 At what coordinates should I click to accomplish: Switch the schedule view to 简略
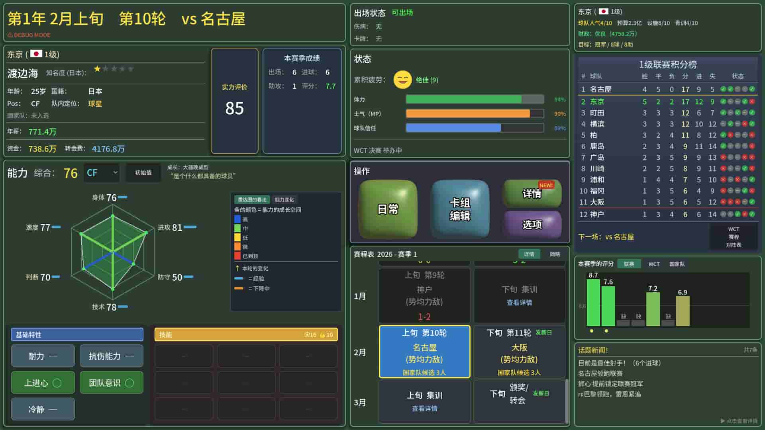click(555, 254)
